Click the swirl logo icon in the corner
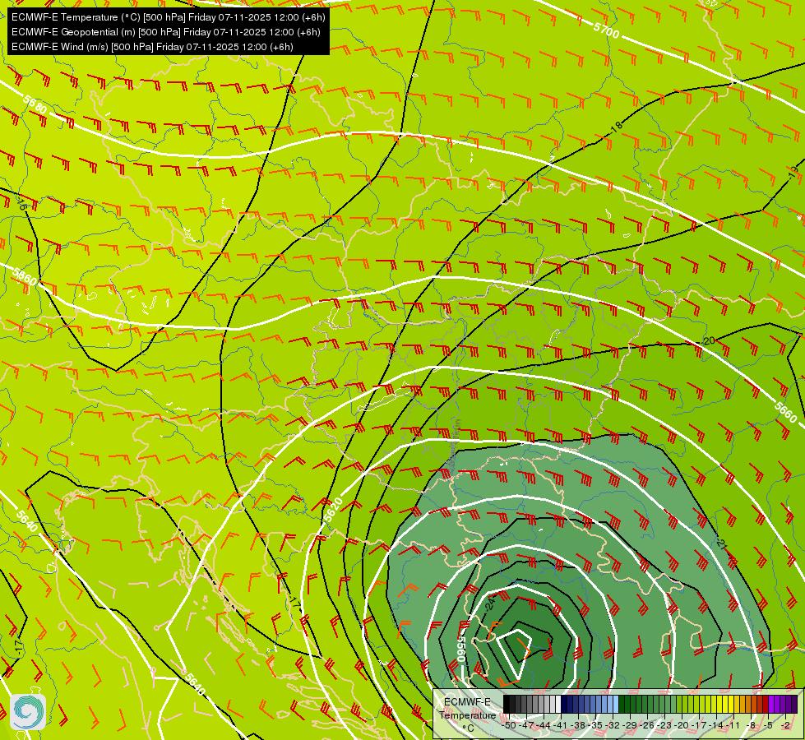The width and height of the screenshot is (805, 740). [x=28, y=712]
